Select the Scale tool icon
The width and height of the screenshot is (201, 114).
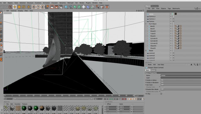pos(19,7)
